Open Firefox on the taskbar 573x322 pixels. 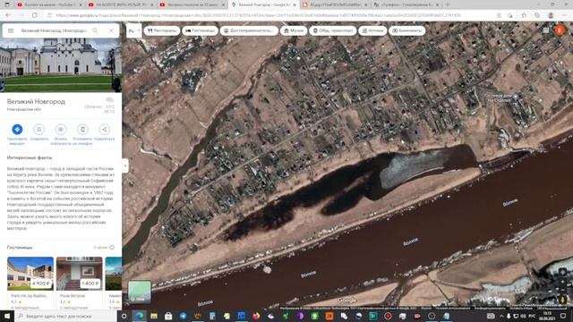pos(256,316)
